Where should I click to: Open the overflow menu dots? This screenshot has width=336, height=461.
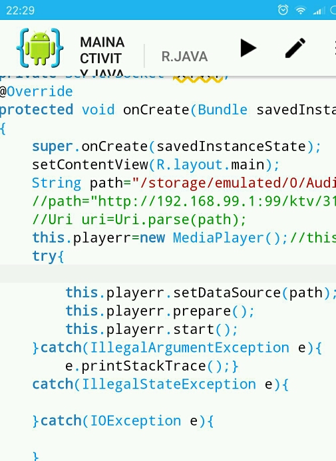335,48
